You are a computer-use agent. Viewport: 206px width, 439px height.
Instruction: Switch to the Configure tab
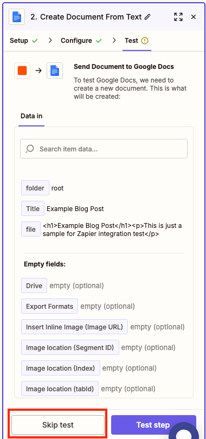tap(76, 41)
